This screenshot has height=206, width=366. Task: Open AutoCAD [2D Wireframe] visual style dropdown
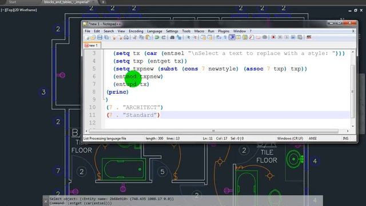pyautogui.click(x=25, y=10)
